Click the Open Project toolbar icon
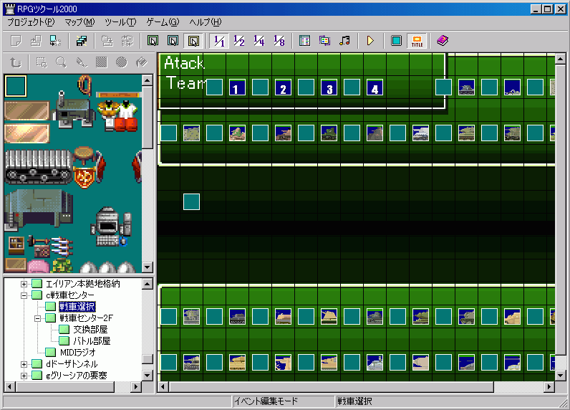Image resolution: width=570 pixels, height=410 pixels. pyautogui.click(x=36, y=40)
